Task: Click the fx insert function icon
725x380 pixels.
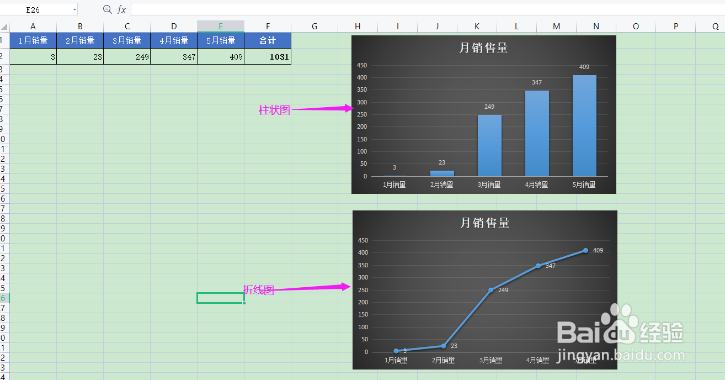Action: point(121,9)
